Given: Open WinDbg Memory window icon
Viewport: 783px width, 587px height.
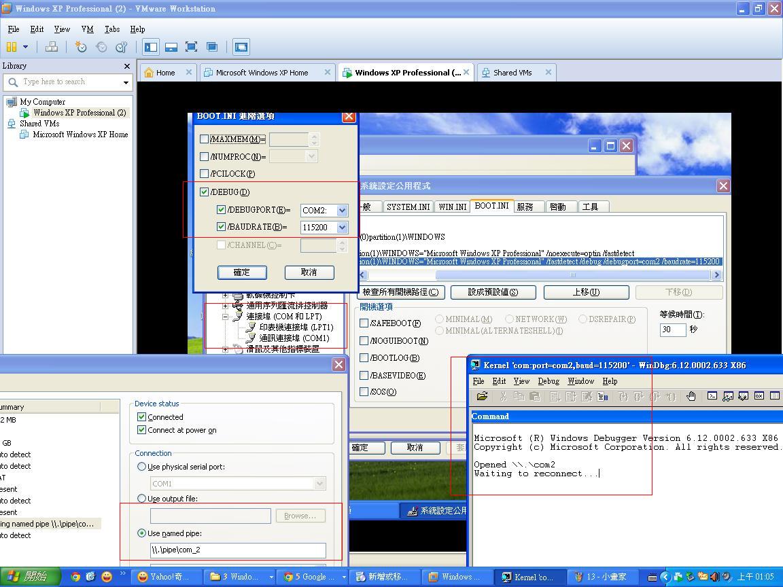Looking at the screenshot, I should (775, 396).
